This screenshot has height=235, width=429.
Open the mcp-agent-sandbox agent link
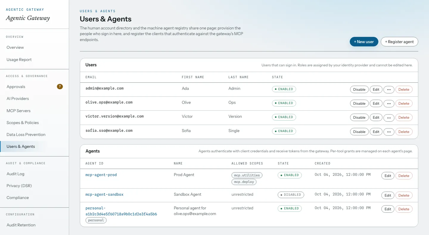(104, 195)
